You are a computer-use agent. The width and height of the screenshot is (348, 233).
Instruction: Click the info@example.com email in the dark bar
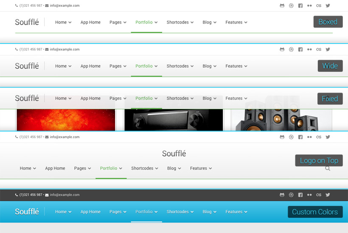65,195
